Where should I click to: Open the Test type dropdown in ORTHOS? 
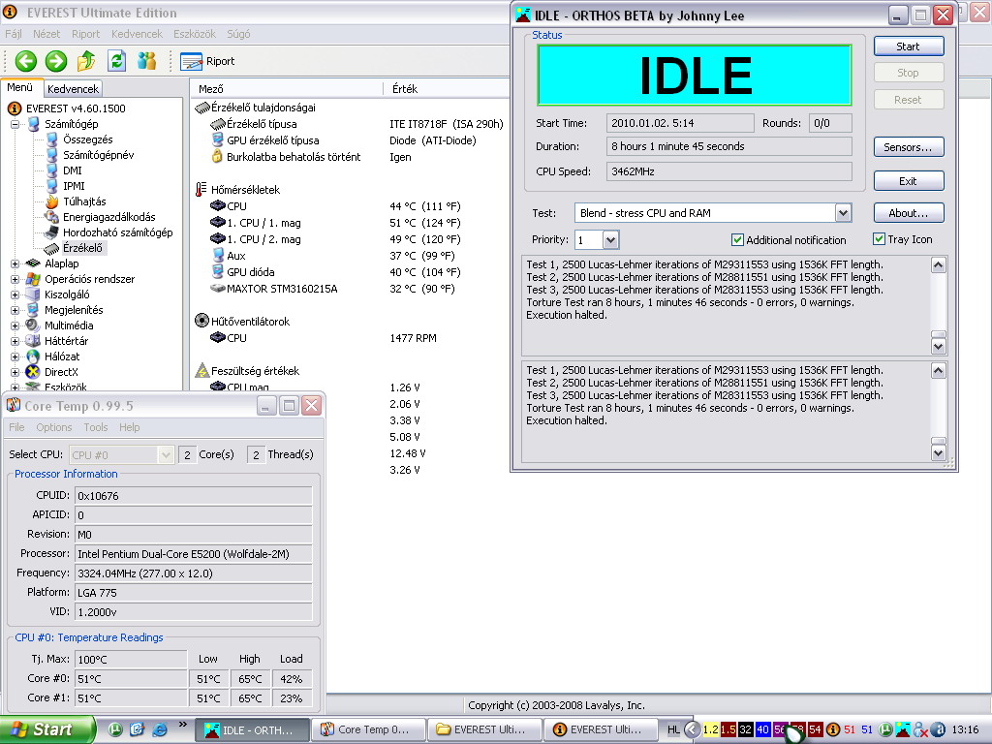[x=843, y=213]
